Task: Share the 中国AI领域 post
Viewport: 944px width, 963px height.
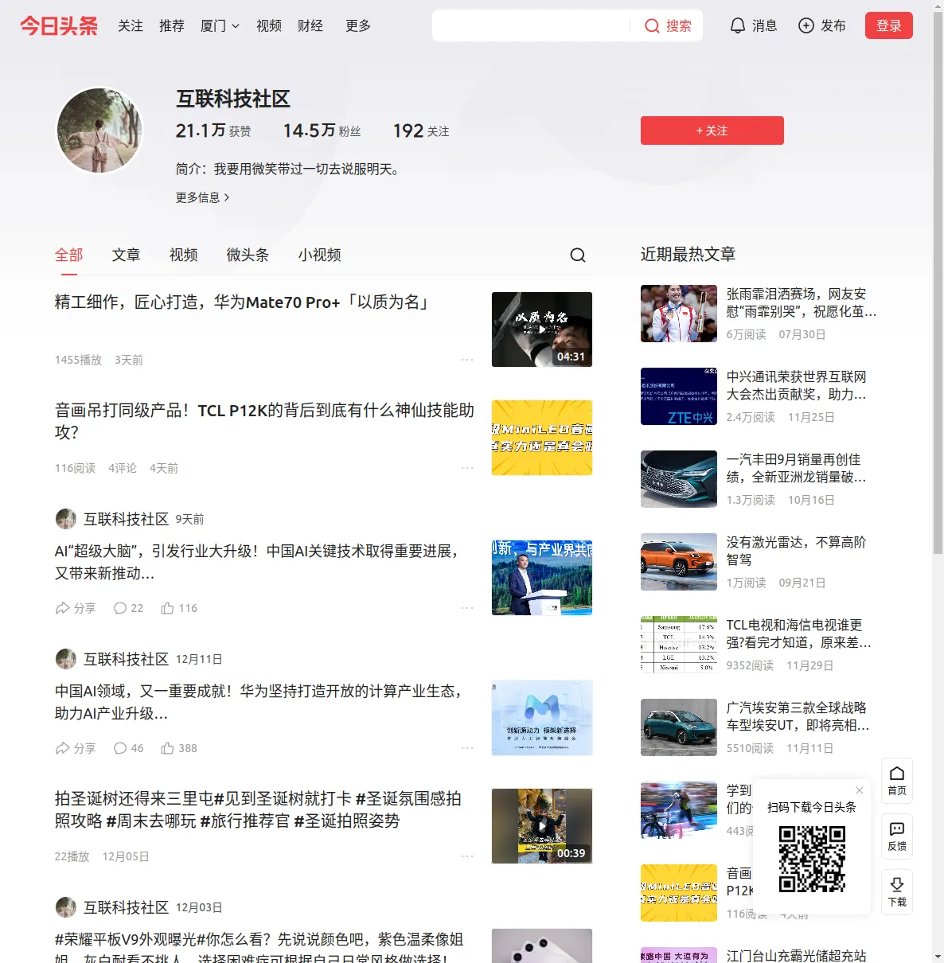Action: (x=75, y=748)
